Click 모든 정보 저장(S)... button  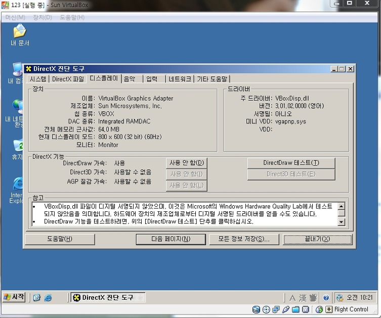(244, 239)
